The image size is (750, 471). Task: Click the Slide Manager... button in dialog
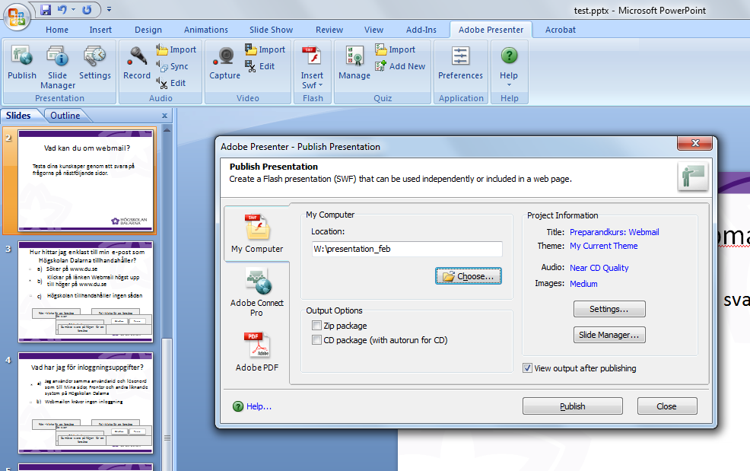coord(609,335)
